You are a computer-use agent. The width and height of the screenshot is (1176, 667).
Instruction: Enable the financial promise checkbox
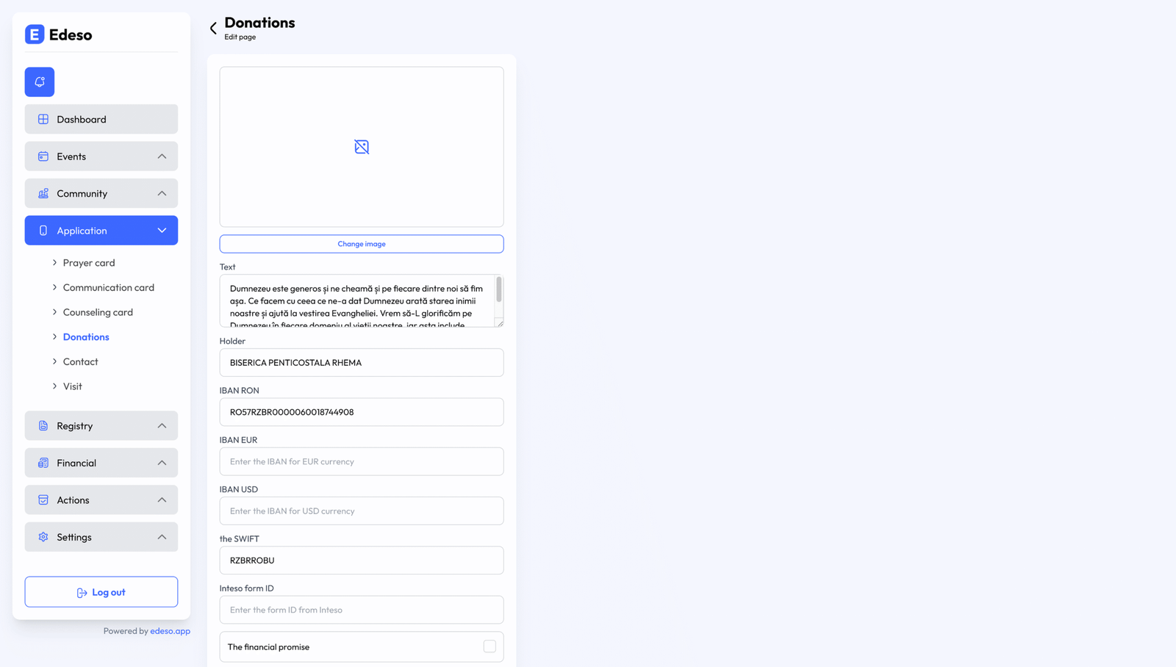(490, 646)
